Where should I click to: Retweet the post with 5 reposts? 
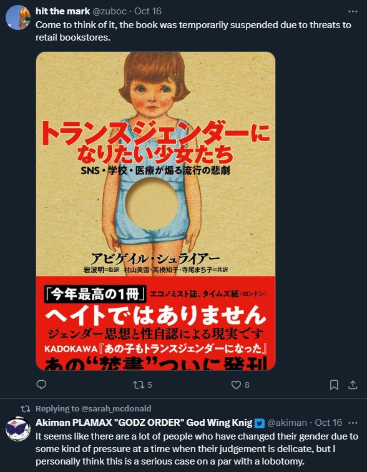(x=142, y=385)
